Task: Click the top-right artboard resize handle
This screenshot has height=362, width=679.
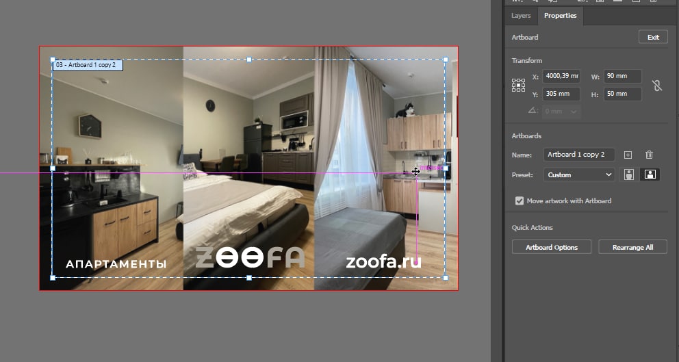Action: point(446,60)
